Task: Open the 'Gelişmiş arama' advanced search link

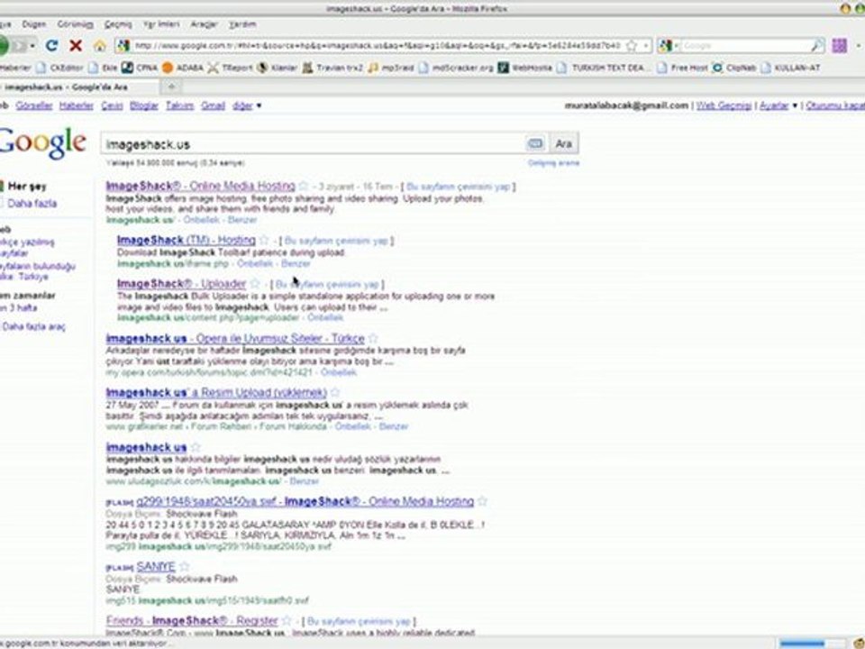Action: [x=553, y=163]
